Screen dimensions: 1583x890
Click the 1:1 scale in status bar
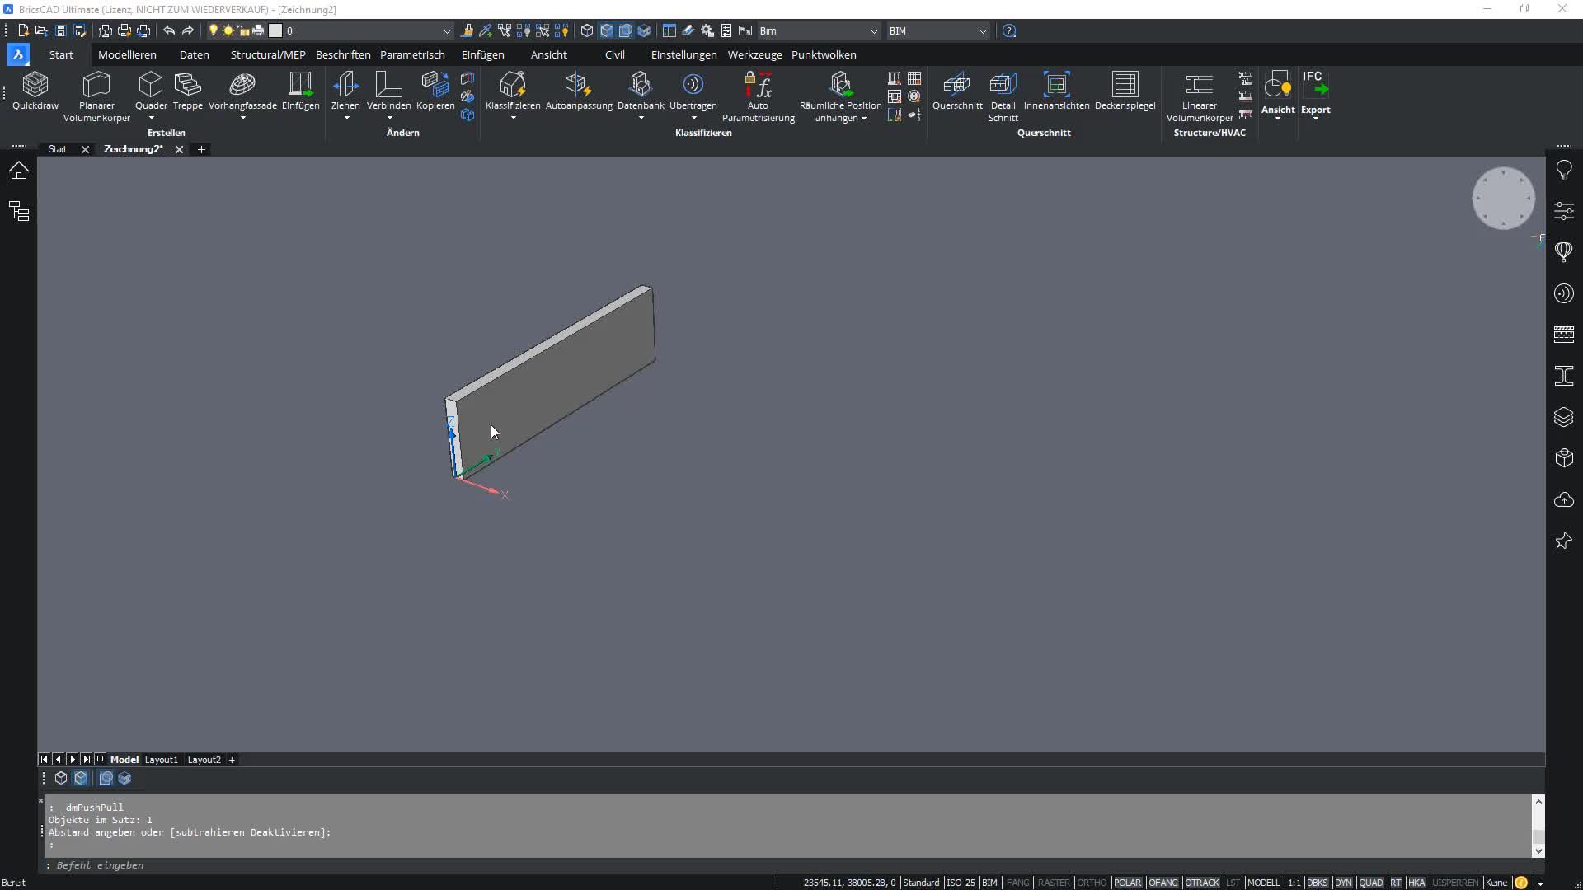pyautogui.click(x=1294, y=883)
